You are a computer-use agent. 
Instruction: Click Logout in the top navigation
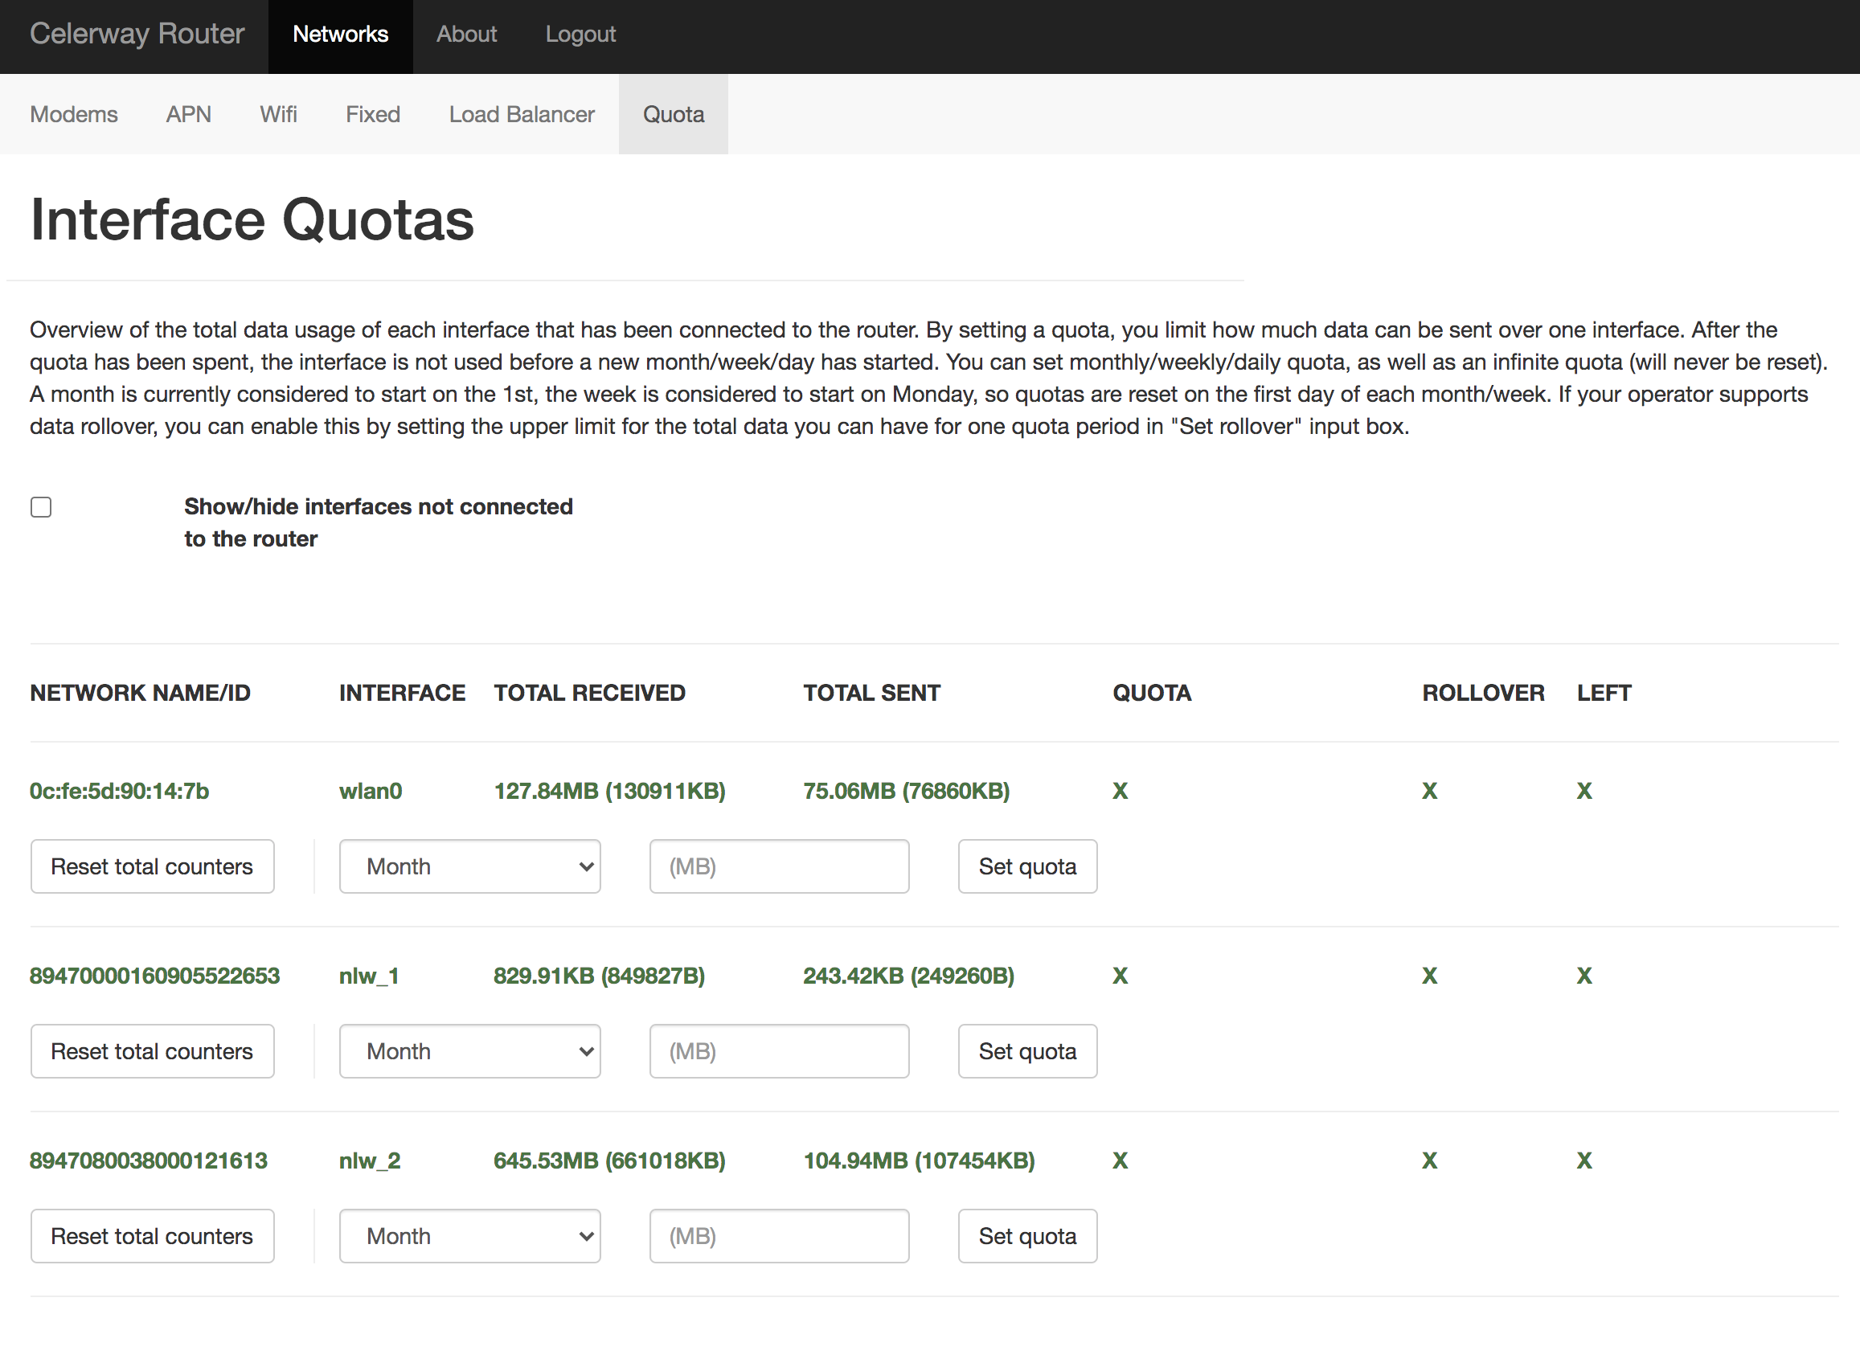click(580, 35)
